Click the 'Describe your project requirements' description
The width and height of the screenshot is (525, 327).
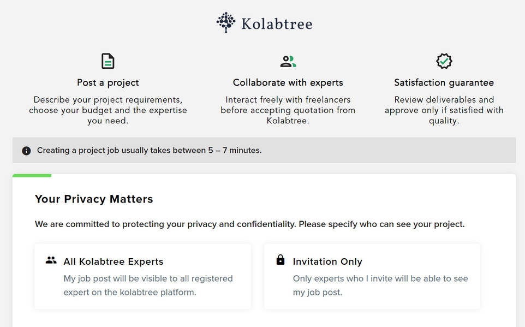click(x=108, y=110)
